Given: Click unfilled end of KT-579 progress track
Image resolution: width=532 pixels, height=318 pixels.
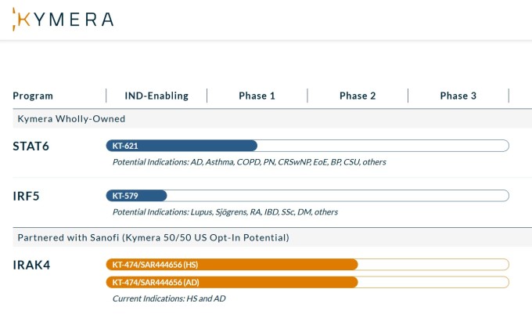Looking at the screenshot, I should (x=338, y=196).
